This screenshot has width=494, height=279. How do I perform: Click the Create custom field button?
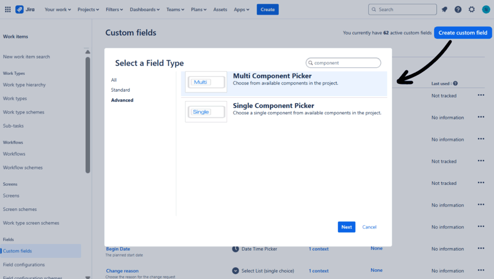click(463, 33)
